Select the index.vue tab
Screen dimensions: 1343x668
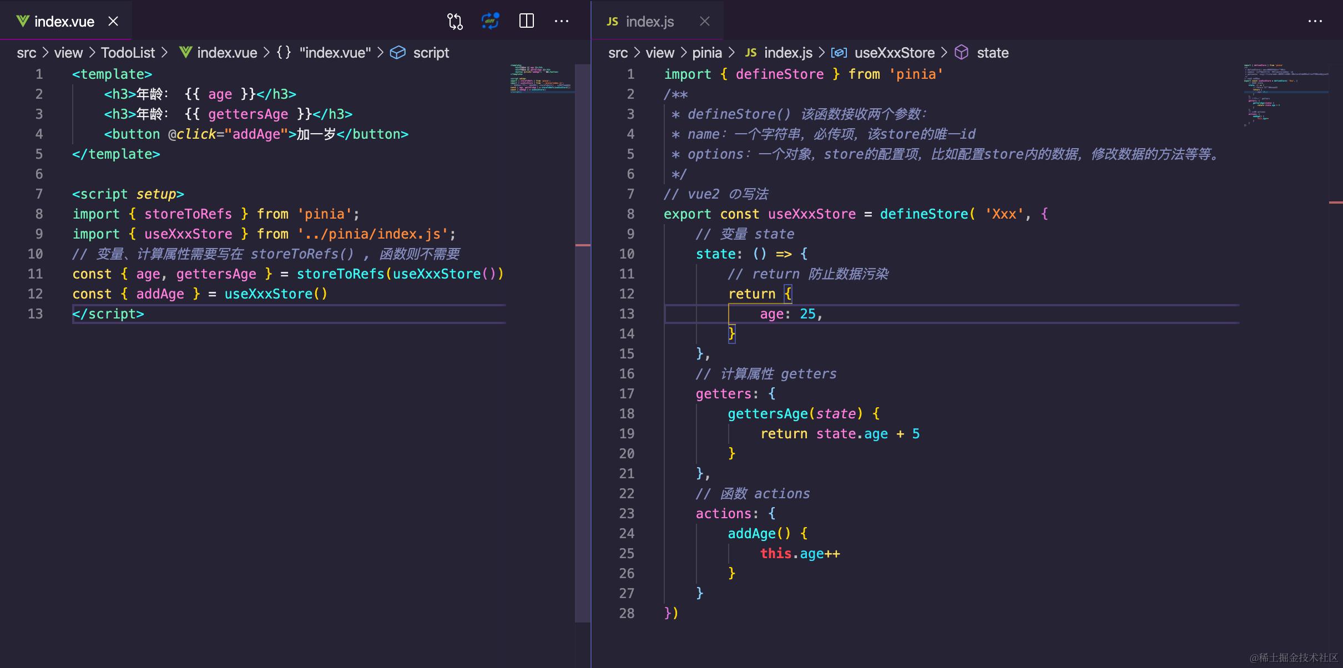[65, 21]
